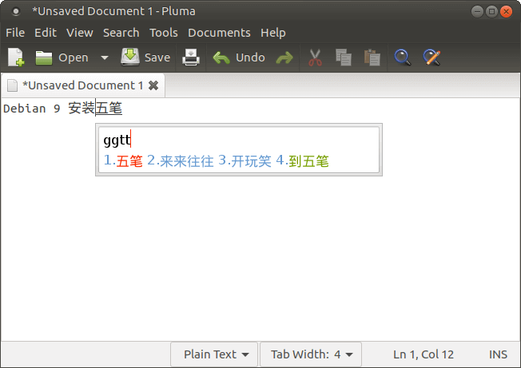Open the Documents menu
Viewport: 521px width, 368px height.
[219, 33]
